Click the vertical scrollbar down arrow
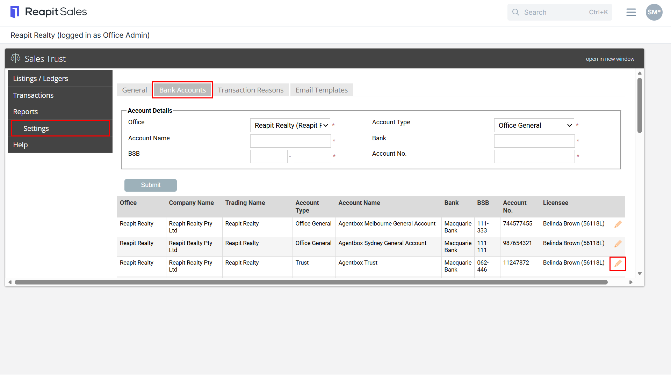Screen dimensions: 671x377 click(x=640, y=273)
